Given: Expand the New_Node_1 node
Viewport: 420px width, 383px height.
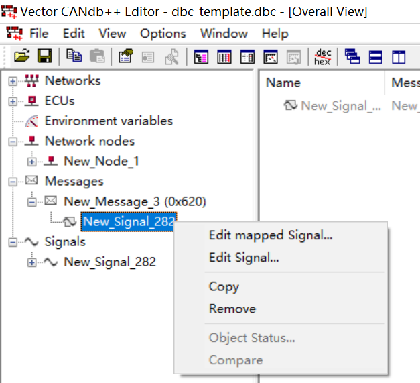Looking at the screenshot, I should [x=32, y=162].
